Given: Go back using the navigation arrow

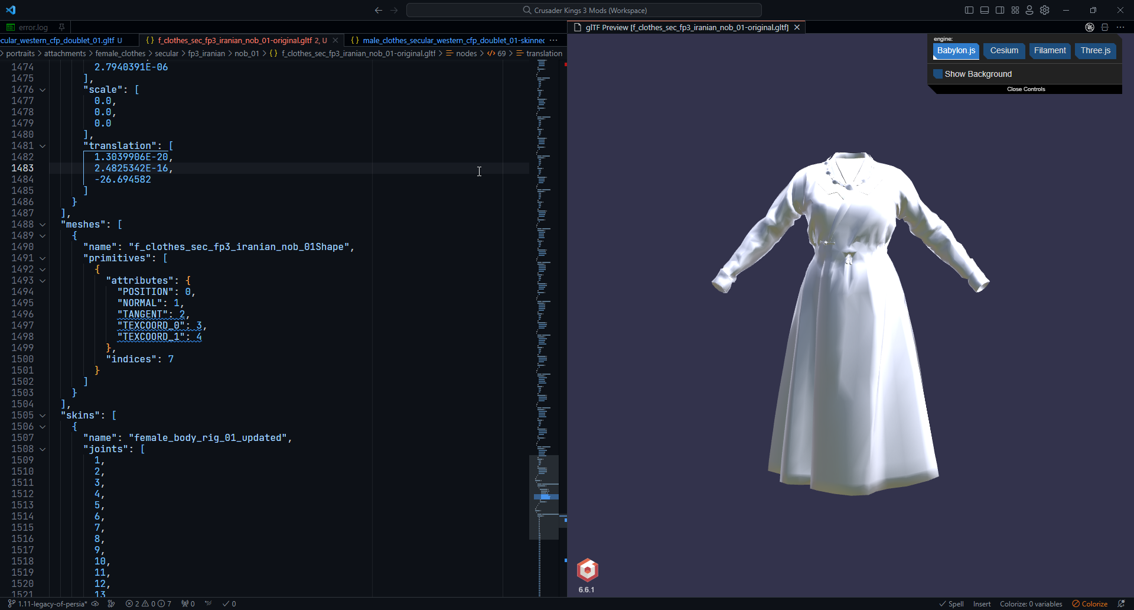Looking at the screenshot, I should coord(379,10).
